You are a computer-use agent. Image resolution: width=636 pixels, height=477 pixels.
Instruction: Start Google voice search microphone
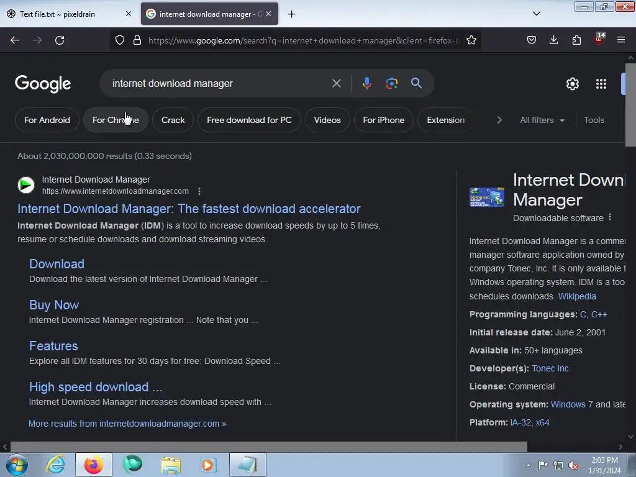pyautogui.click(x=366, y=83)
